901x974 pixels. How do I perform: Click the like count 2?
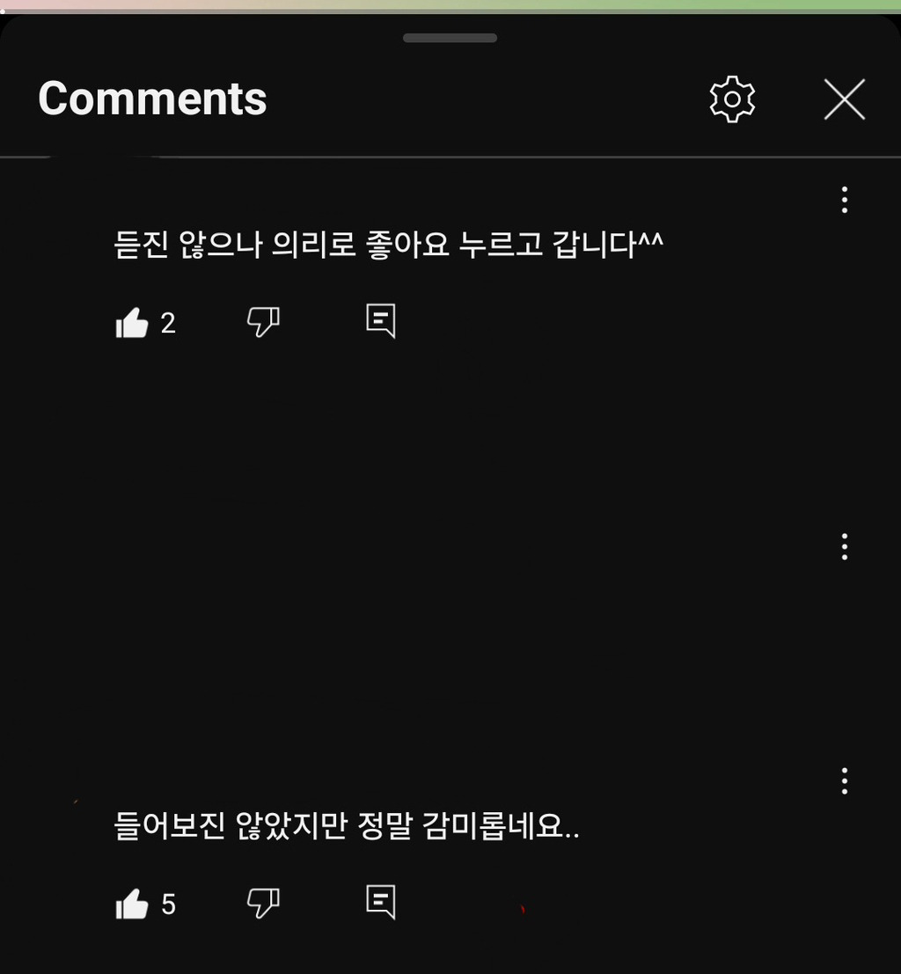[168, 323]
